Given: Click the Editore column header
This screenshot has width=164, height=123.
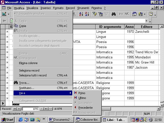Looking at the screenshot, I should [147, 27].
